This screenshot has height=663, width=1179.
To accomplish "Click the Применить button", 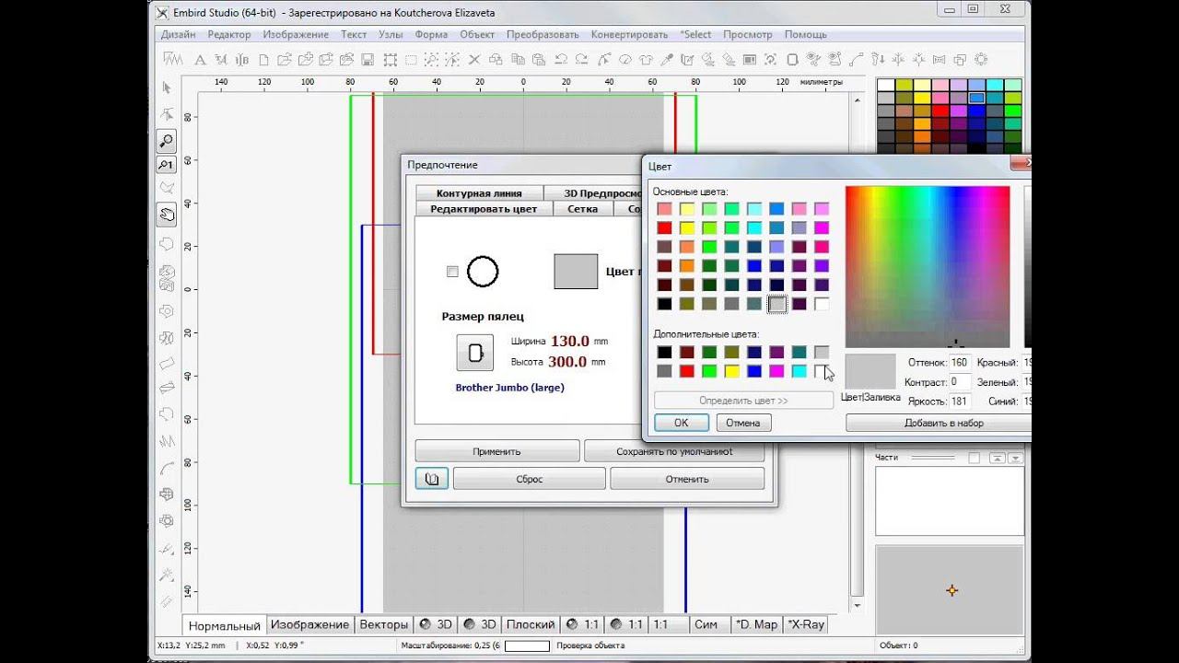I will pyautogui.click(x=496, y=451).
